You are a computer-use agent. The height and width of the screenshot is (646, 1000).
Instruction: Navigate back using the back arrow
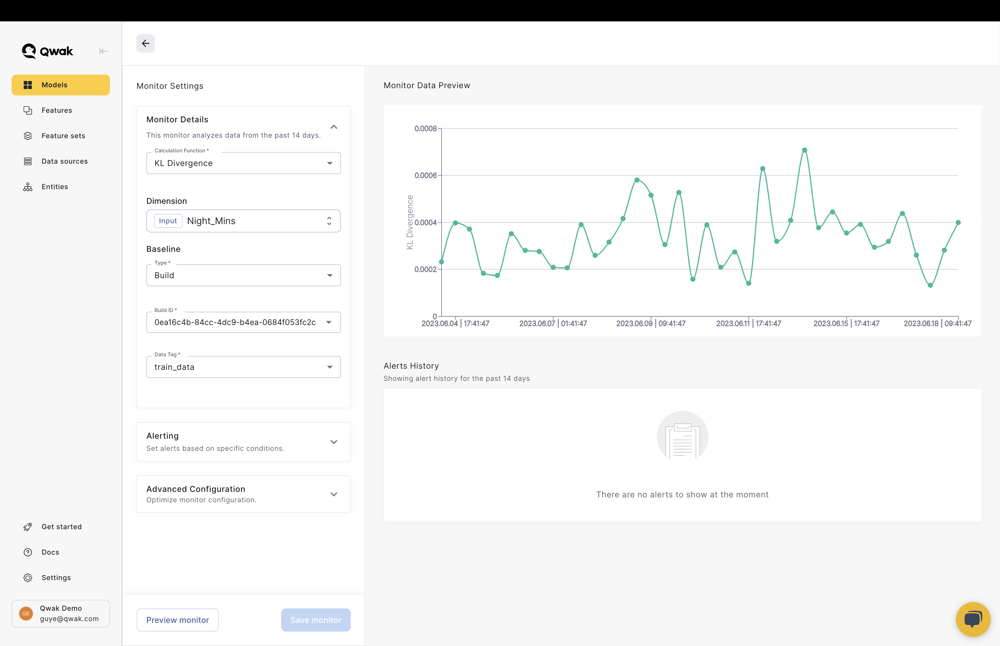click(145, 43)
